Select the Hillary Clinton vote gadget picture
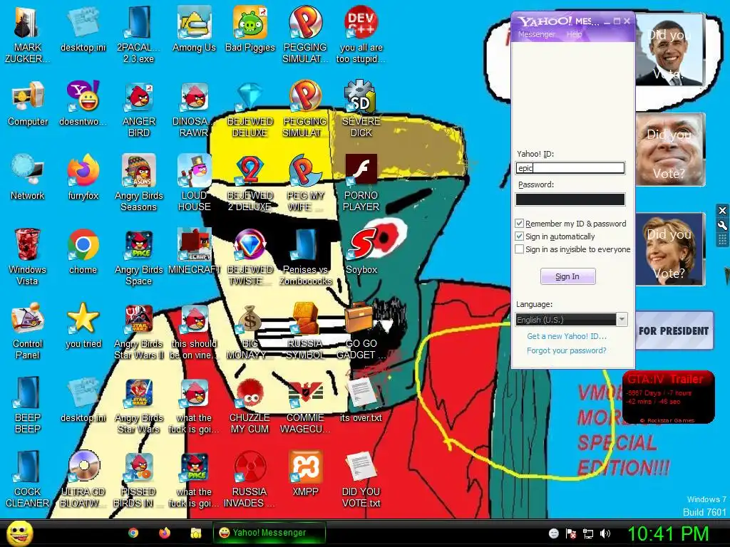Viewport: 730px width, 547px height. (x=670, y=249)
